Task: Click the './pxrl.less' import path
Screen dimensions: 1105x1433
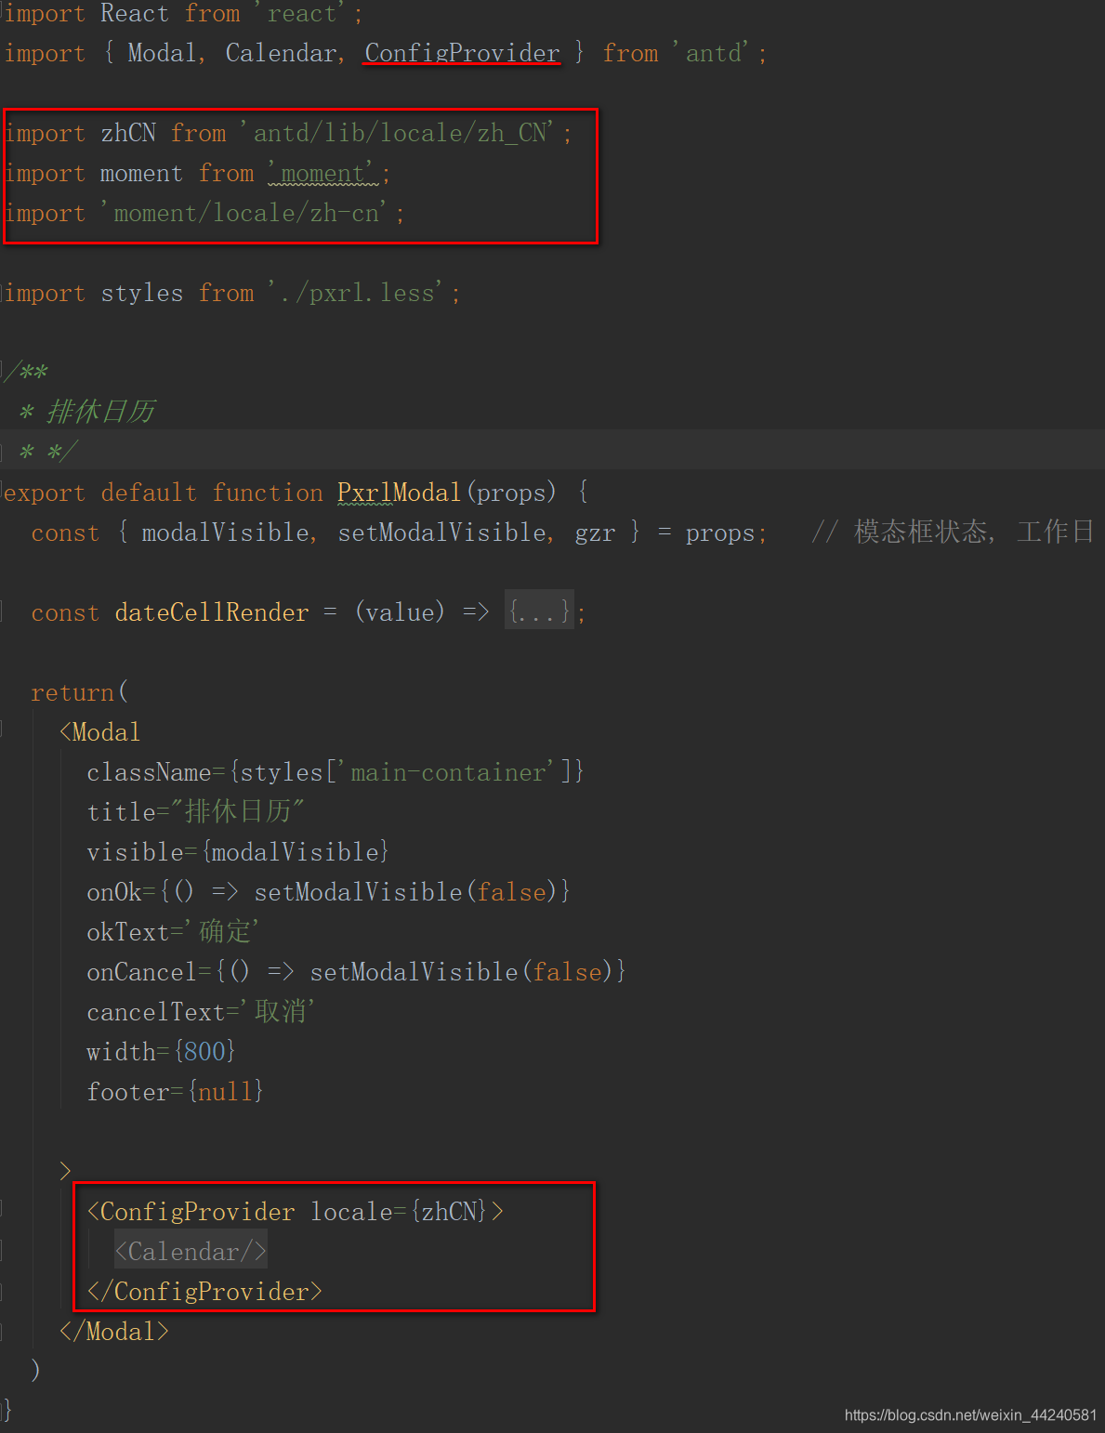Action: pos(359,293)
